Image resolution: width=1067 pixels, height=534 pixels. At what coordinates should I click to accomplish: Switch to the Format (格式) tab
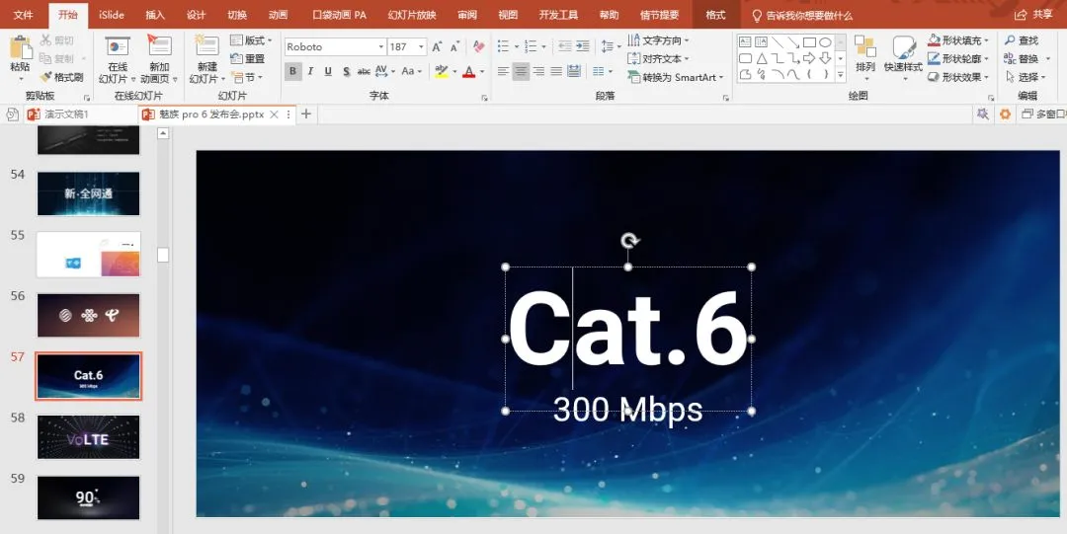pyautogui.click(x=715, y=15)
